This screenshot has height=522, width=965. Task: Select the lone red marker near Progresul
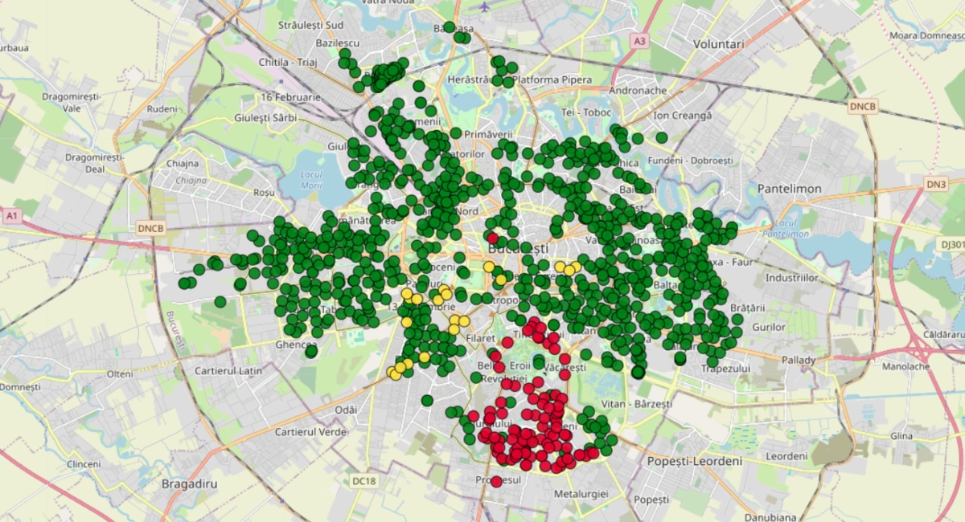(x=496, y=481)
